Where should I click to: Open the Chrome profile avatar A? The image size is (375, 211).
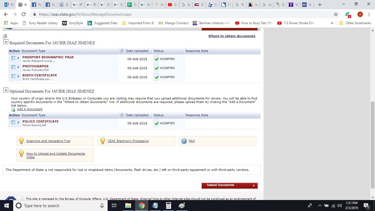click(x=360, y=14)
